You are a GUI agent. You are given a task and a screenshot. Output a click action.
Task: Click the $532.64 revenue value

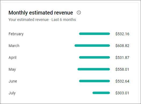(122, 81)
